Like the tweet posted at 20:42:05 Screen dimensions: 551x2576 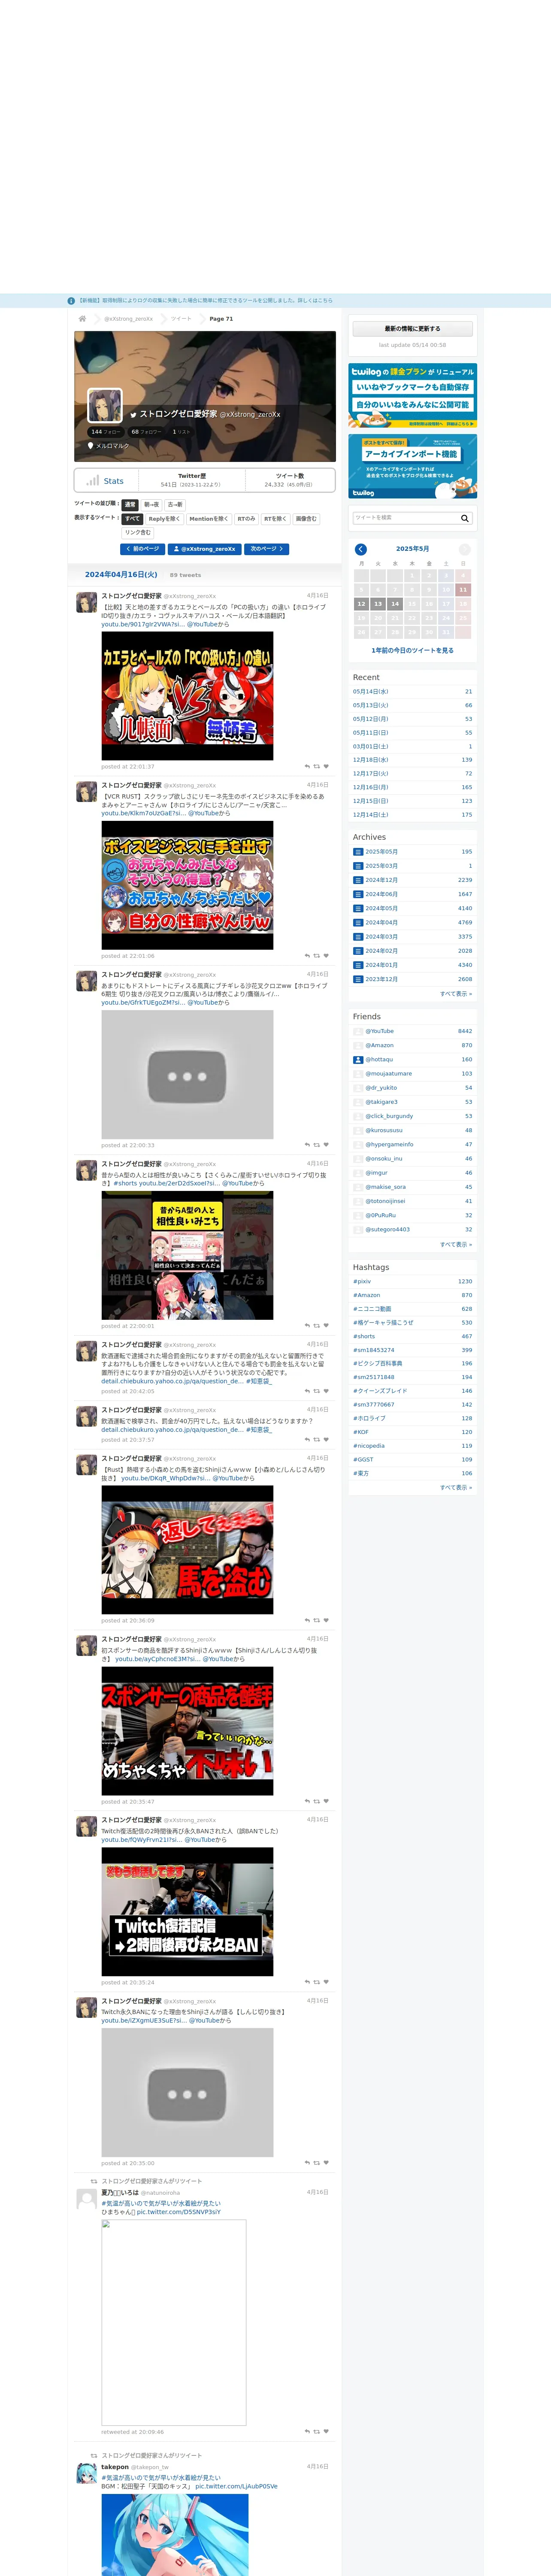[326, 1391]
